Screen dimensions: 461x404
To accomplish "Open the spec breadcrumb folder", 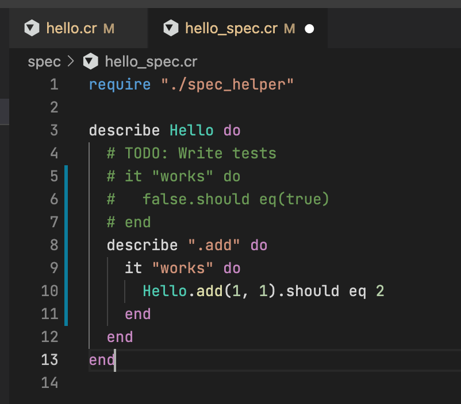I will [x=44, y=61].
